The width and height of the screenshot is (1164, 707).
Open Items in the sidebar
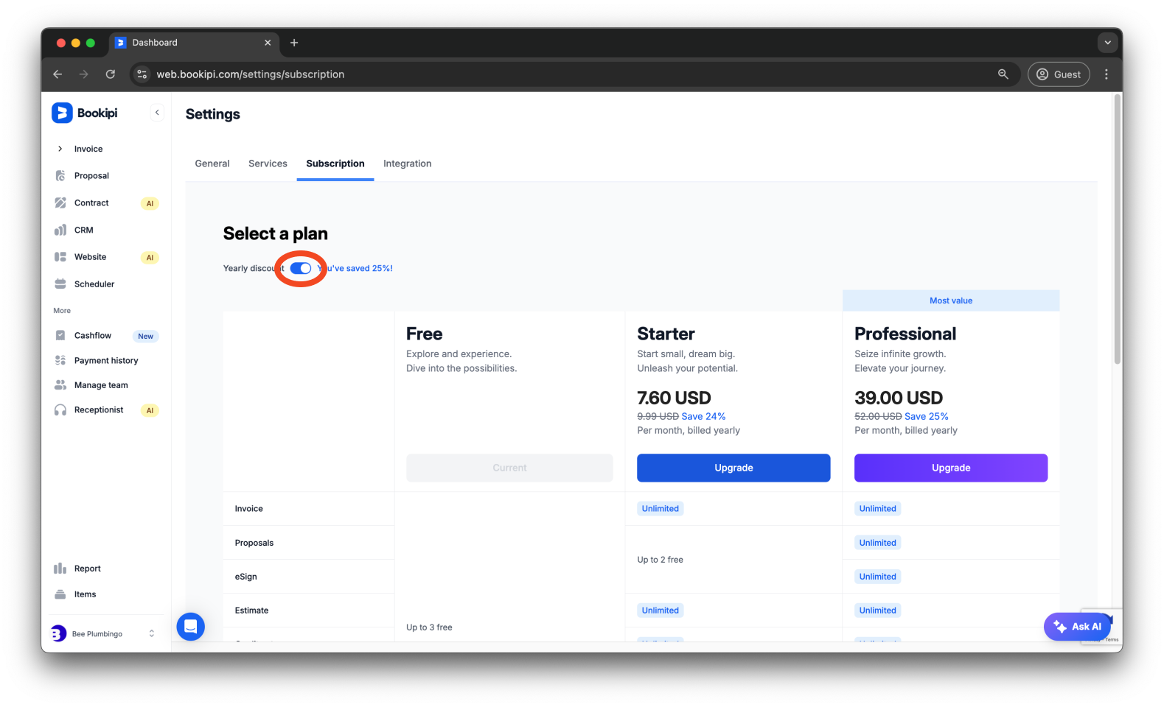click(85, 594)
